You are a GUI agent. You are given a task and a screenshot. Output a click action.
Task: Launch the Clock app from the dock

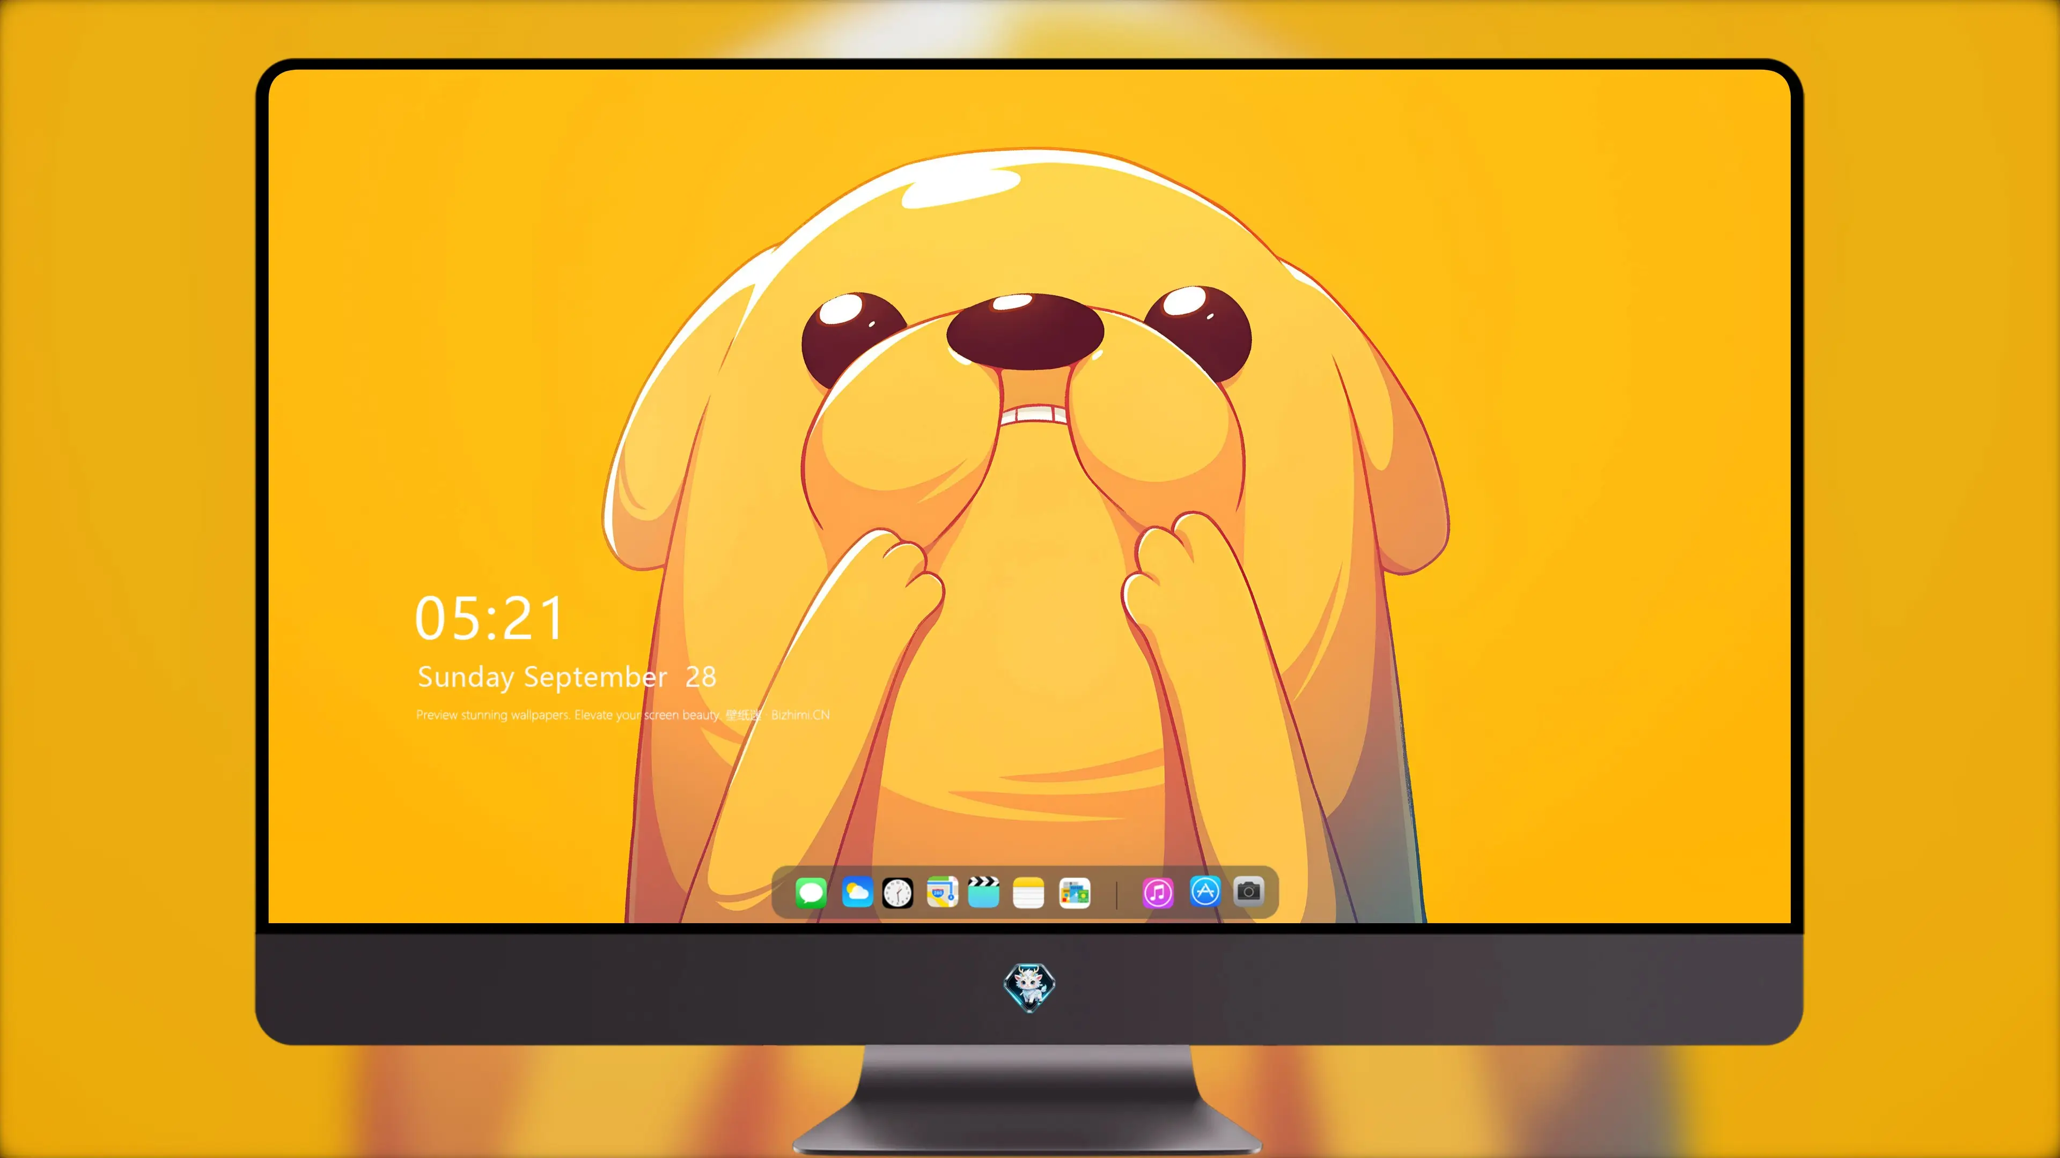(x=897, y=893)
